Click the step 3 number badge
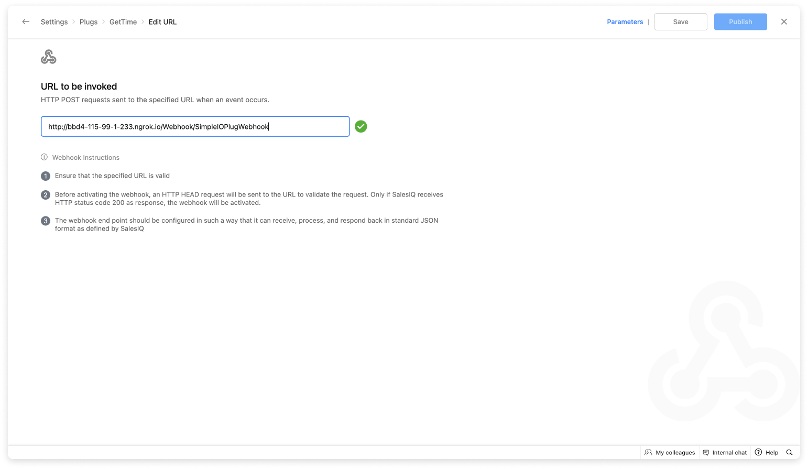The width and height of the screenshot is (808, 469). (x=46, y=221)
